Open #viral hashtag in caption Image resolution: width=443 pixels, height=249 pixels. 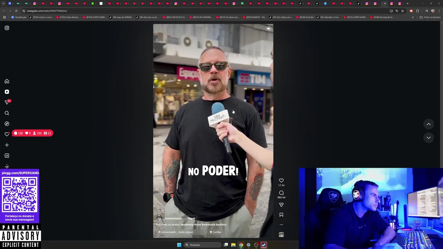(x=198, y=225)
